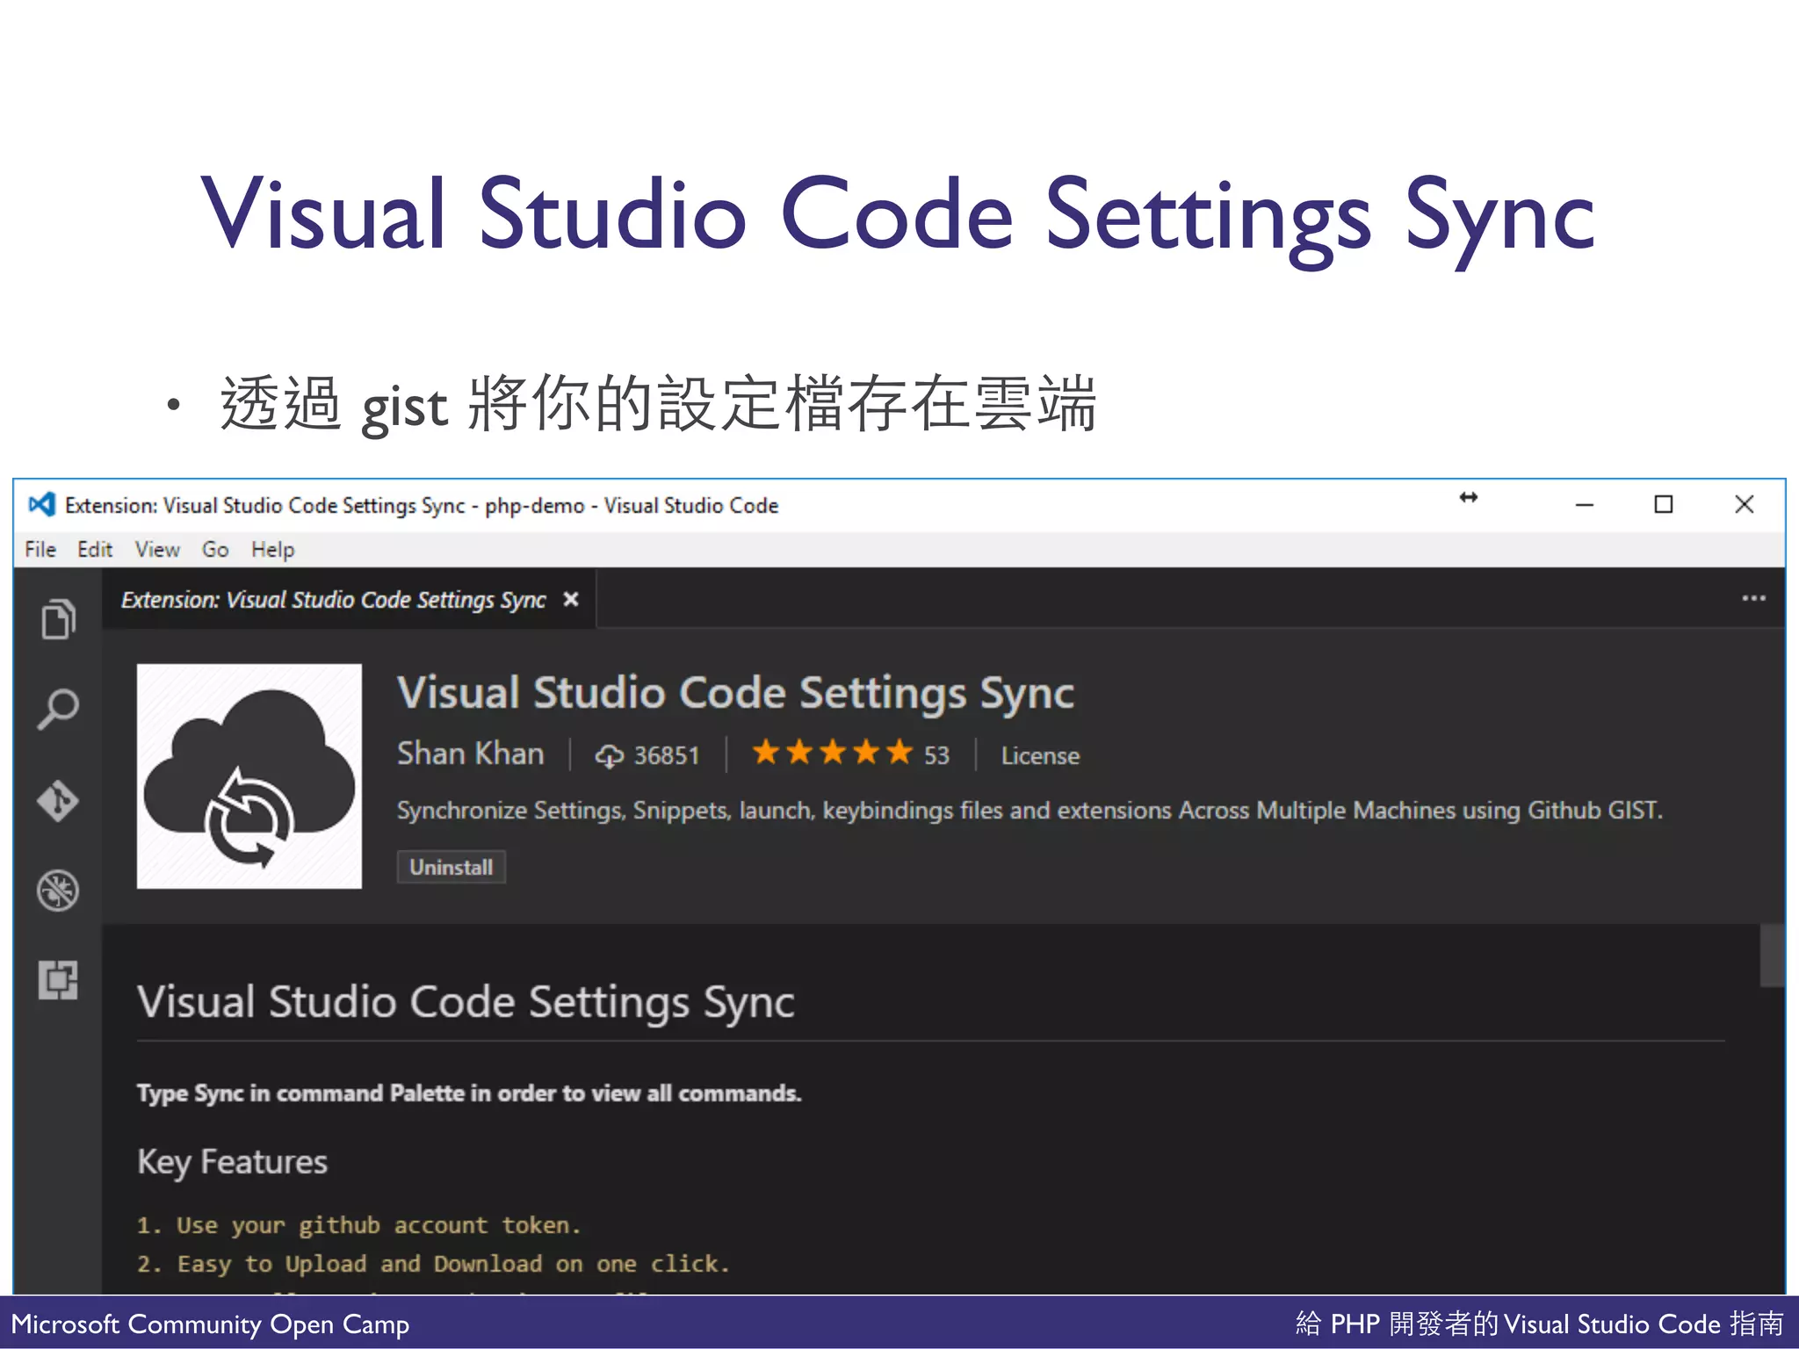Screen dimensions: 1799x1349
Task: Click the README heading Visual Studio Code Settings Sync
Action: [466, 1002]
